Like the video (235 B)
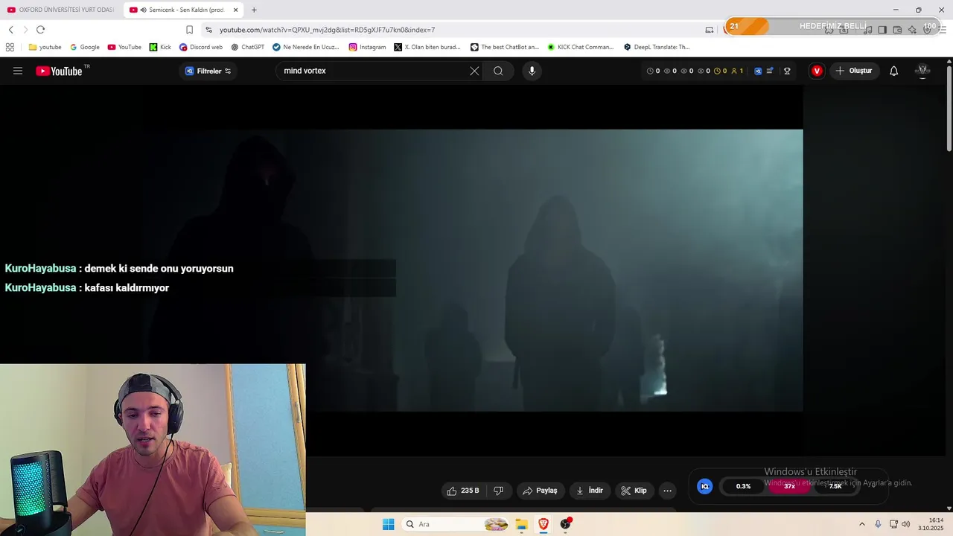This screenshot has height=536, width=953. [x=462, y=491]
